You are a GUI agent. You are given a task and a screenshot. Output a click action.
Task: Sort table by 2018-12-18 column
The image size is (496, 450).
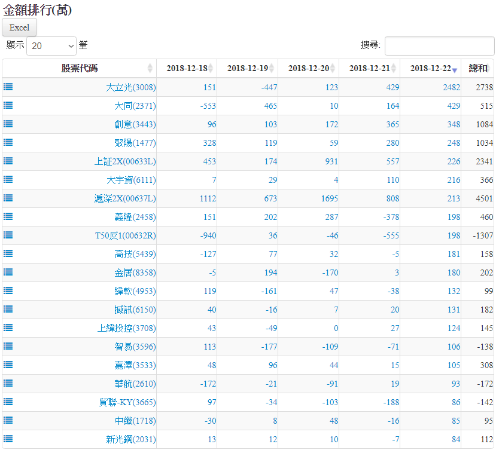point(187,68)
